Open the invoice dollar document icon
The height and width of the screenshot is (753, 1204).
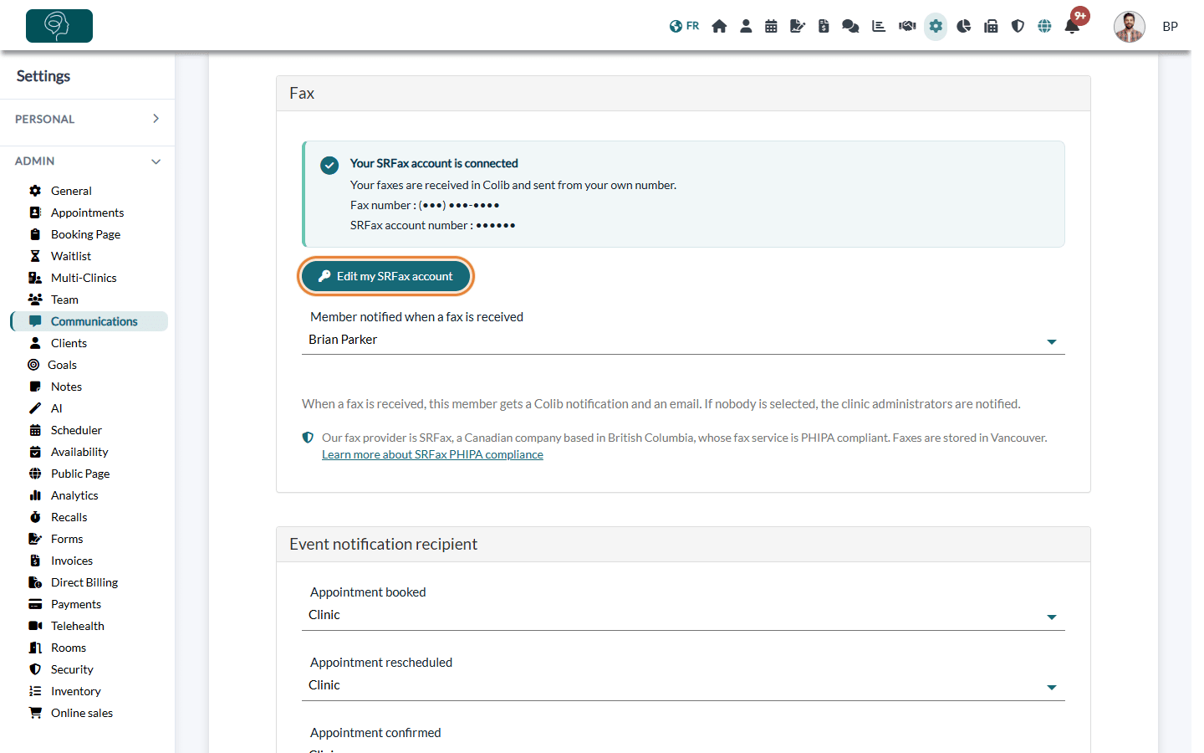pyautogui.click(x=824, y=26)
